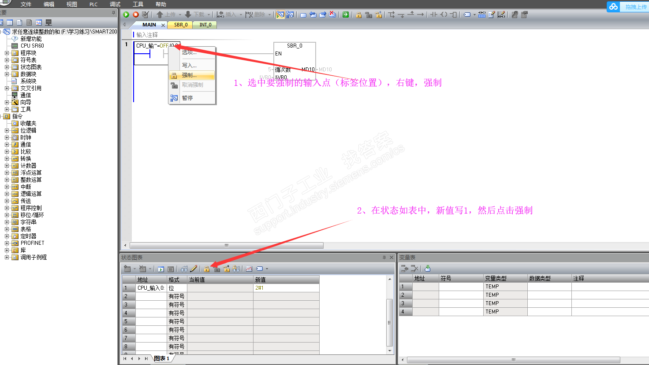Click the Read (glasses) icon in status chart toolbar
Viewport: 649px width, 365px height.
pyautogui.click(x=184, y=269)
